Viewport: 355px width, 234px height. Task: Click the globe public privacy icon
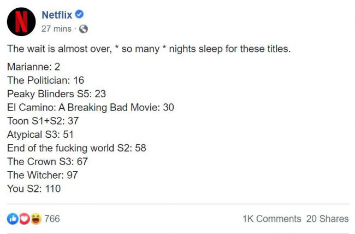click(x=84, y=28)
